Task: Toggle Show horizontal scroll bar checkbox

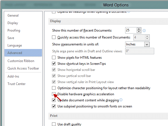Action: coord(54,70)
